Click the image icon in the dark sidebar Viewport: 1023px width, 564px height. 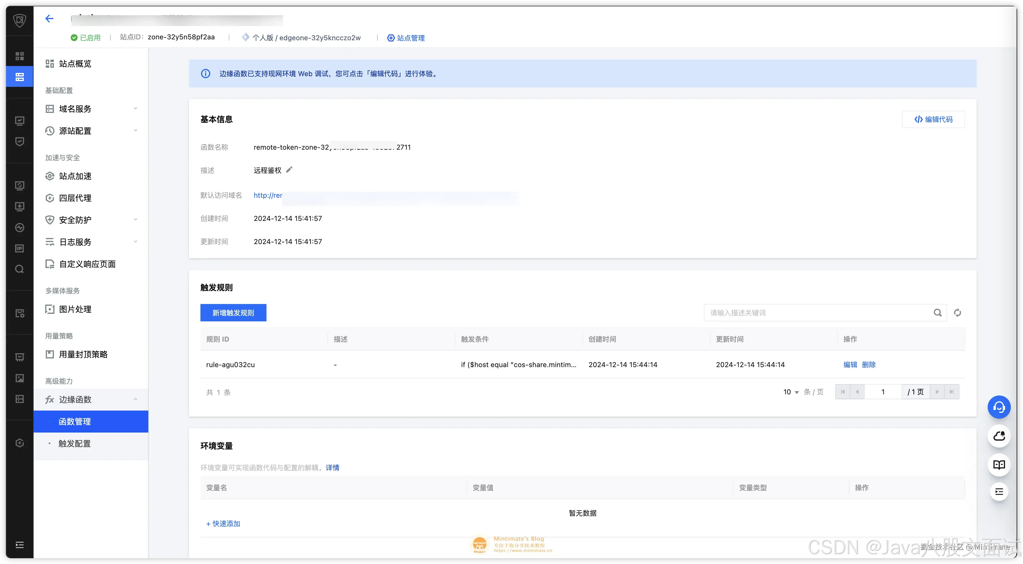coord(19,378)
